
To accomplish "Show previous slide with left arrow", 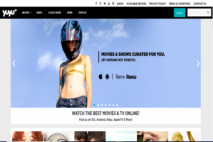I will point(14,64).
